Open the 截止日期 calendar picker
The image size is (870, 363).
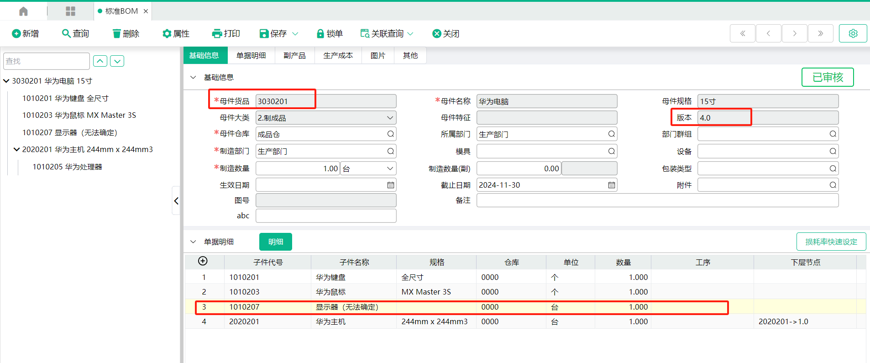[x=612, y=185]
